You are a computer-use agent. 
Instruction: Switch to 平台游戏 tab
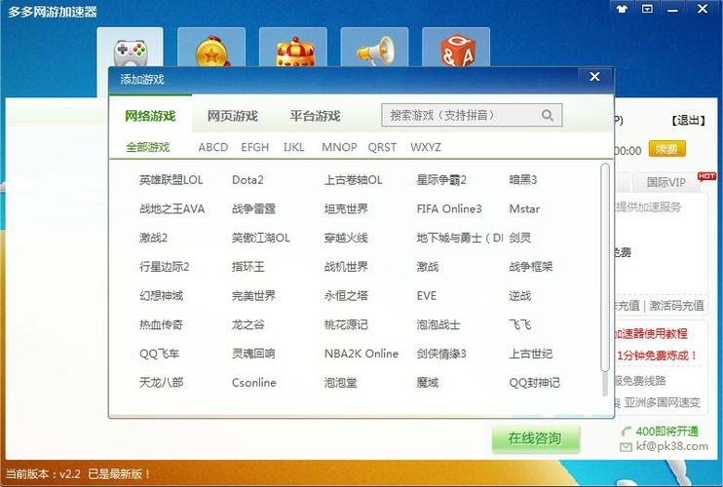pyautogui.click(x=315, y=116)
